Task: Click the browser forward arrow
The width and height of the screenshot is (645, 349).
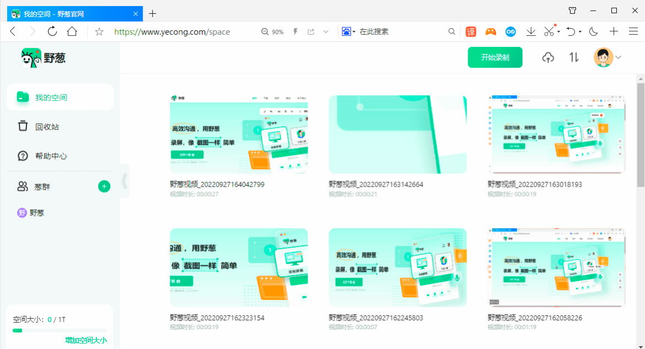Action: [x=33, y=31]
